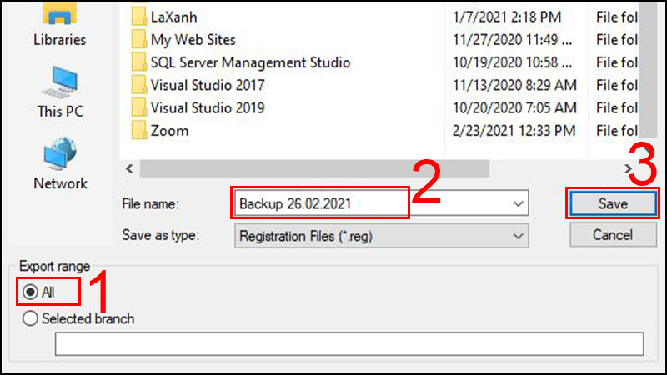
Task: Open the LaXanh folder
Action: tap(173, 17)
